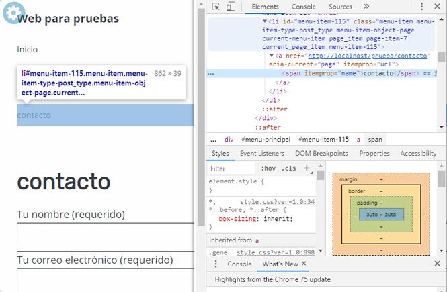Toggle the .cls class editor
The image size is (447, 292).
288,168
